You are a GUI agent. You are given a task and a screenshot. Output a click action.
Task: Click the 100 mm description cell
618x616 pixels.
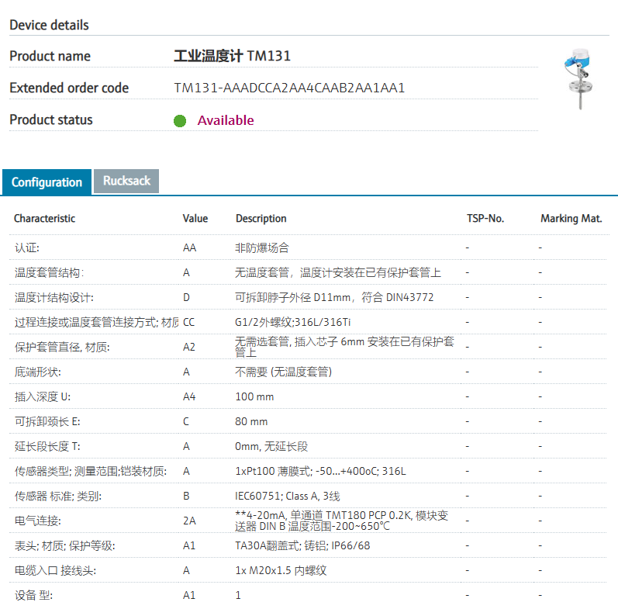tap(254, 397)
